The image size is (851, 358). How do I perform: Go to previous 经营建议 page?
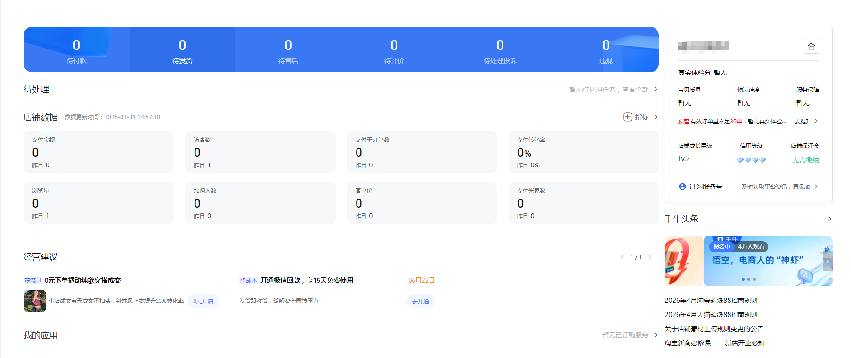[622, 257]
